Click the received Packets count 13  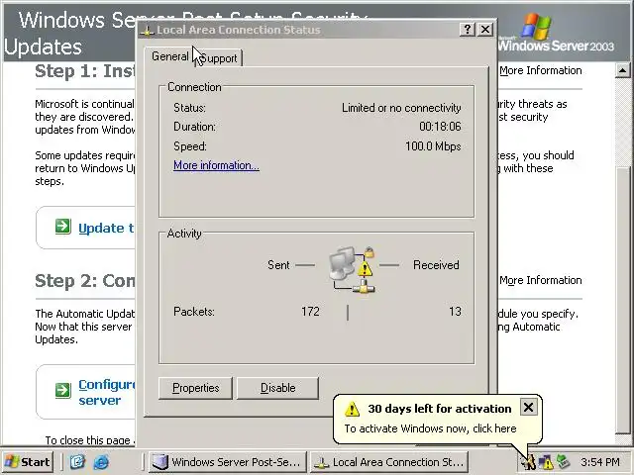pyautogui.click(x=455, y=312)
